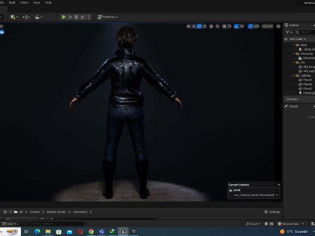The image size is (315, 236).
Task: Open the camera speed setting
Action: pos(268,26)
